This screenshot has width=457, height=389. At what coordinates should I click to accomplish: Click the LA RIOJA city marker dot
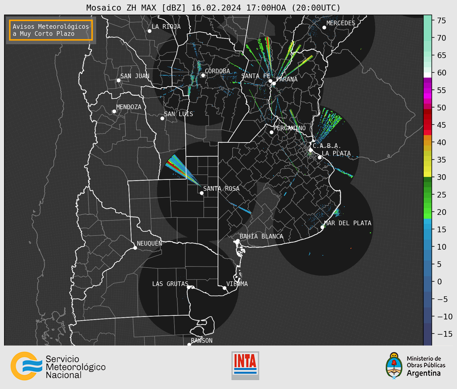coord(150,31)
